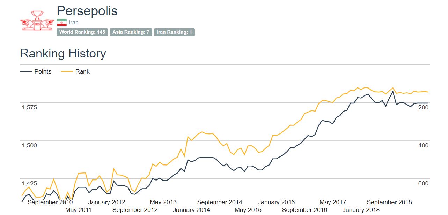Click the January 2016 axis label
448x215 pixels.
point(276,202)
